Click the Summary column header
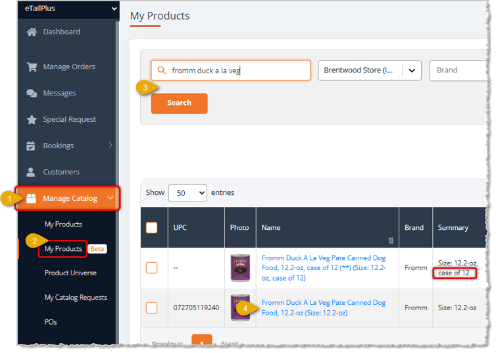Image resolution: width=496 pixels, height=353 pixels. pyautogui.click(x=453, y=228)
